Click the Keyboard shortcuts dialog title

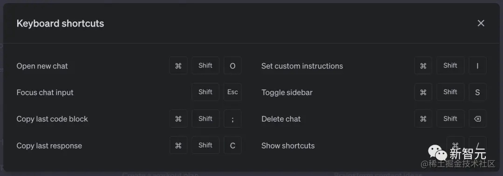point(60,23)
